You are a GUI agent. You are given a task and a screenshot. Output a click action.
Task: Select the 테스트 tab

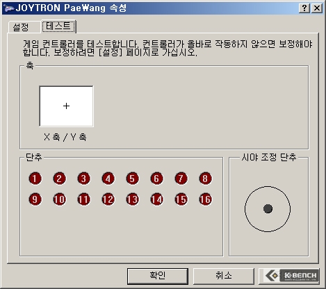[58, 26]
